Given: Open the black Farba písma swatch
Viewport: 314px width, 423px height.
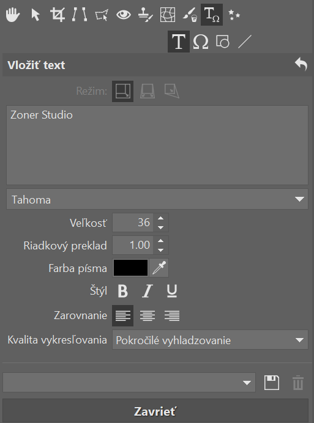Looking at the screenshot, I should tap(131, 268).
